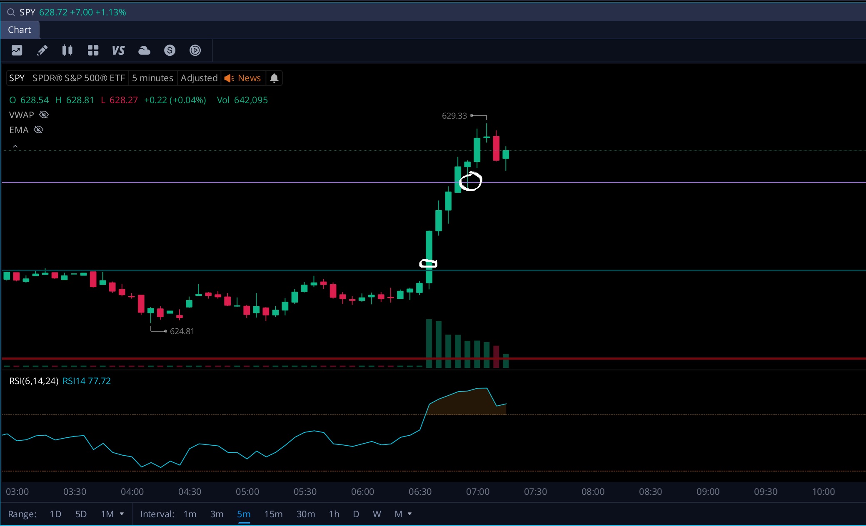
Task: Click the replay play-circle icon
Action: [x=195, y=50]
